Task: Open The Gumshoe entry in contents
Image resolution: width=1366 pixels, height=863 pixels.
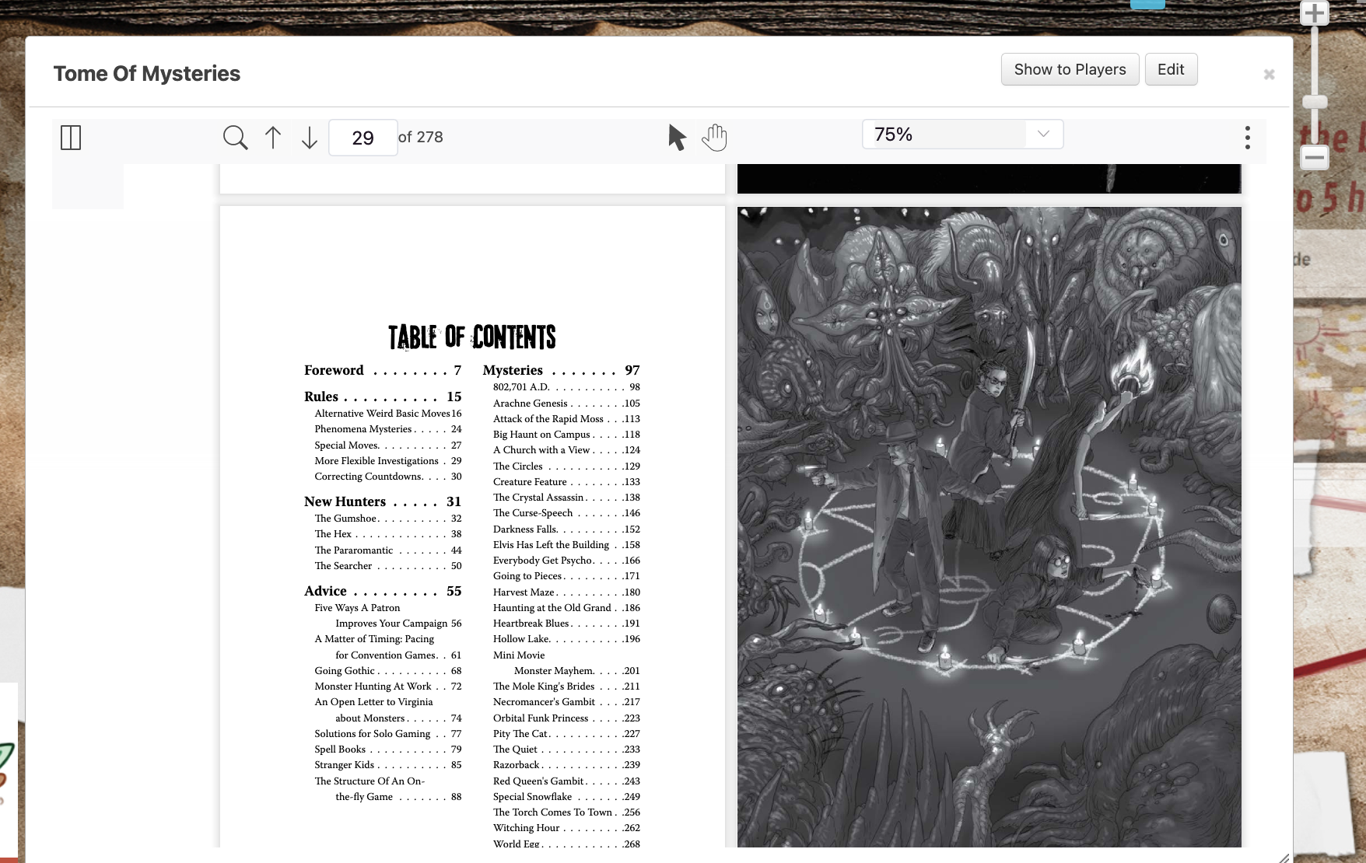Action: coord(345,519)
